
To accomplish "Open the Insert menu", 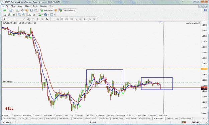I will (x=20, y=6).
